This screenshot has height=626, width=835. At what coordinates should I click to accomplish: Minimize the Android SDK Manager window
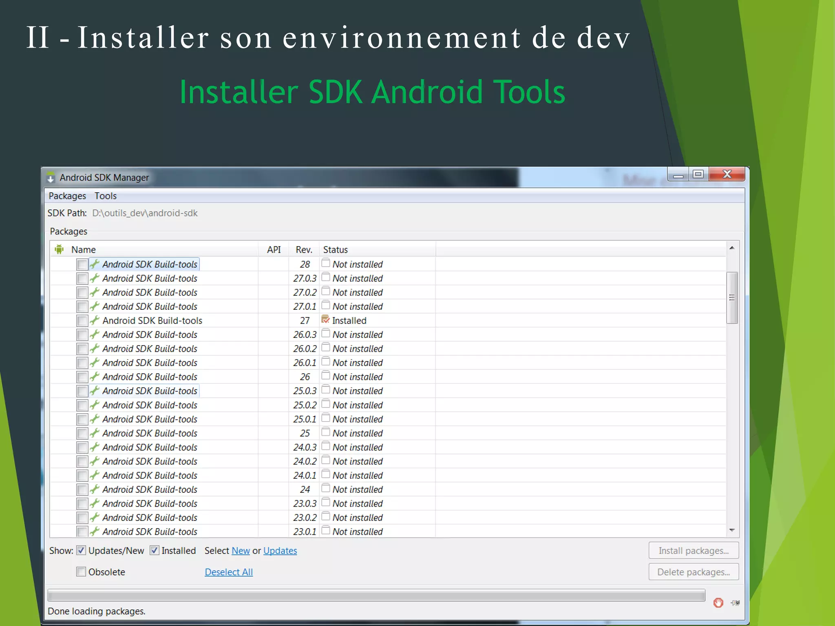pos(678,174)
